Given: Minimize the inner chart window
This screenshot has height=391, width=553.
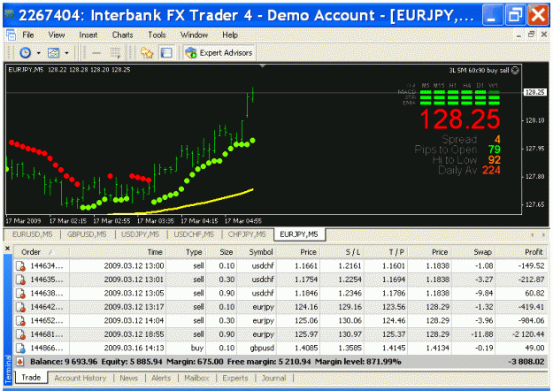Looking at the screenshot, I should [x=518, y=34].
